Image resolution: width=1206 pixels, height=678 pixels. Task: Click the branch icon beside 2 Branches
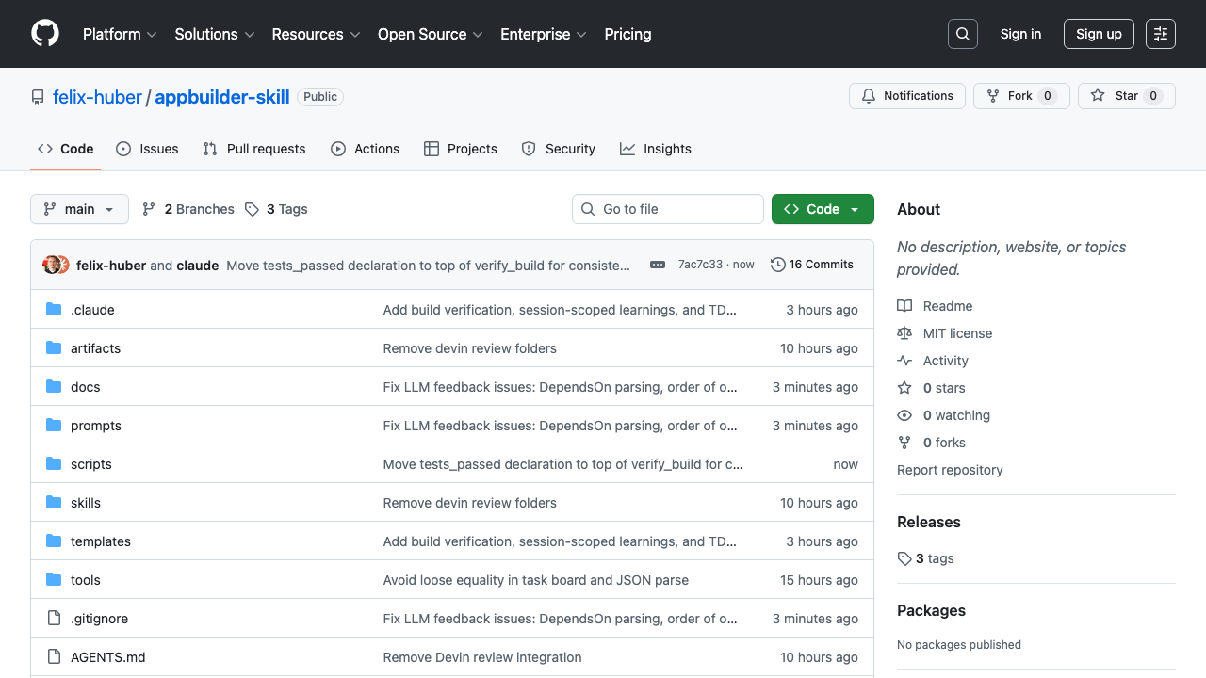point(149,208)
